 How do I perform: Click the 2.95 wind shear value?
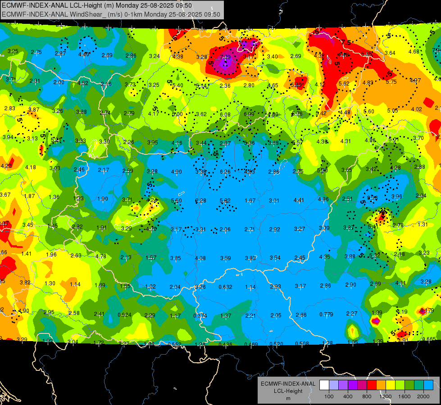click(x=49, y=312)
